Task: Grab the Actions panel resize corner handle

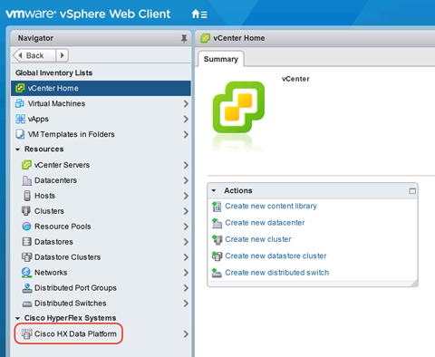Action: [414, 284]
